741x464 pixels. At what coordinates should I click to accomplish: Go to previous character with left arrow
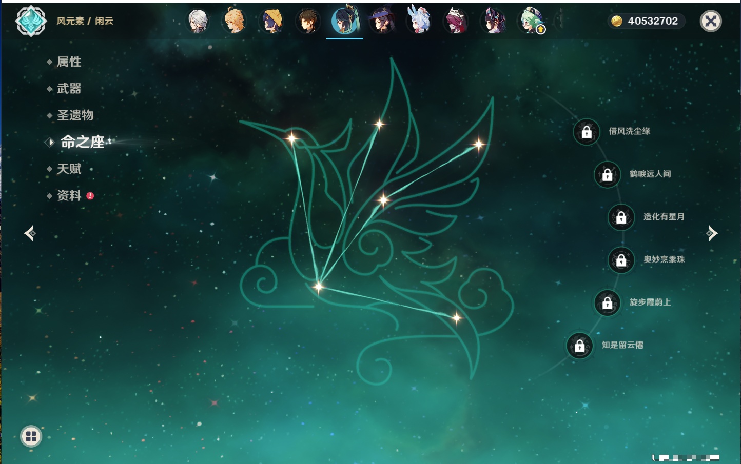[30, 233]
